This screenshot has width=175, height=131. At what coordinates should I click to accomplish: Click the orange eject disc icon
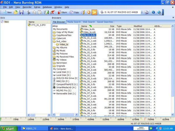coord(89,12)
